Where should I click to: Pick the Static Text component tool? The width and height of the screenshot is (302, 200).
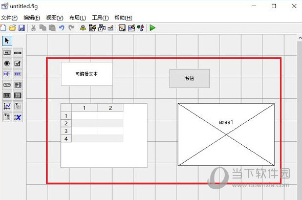point(18,74)
